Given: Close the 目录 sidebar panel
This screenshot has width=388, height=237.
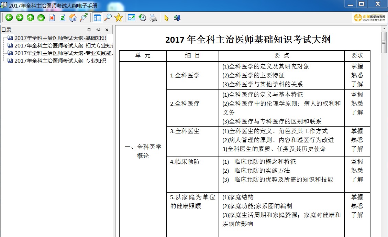Looking at the screenshot, I should pos(106,30).
